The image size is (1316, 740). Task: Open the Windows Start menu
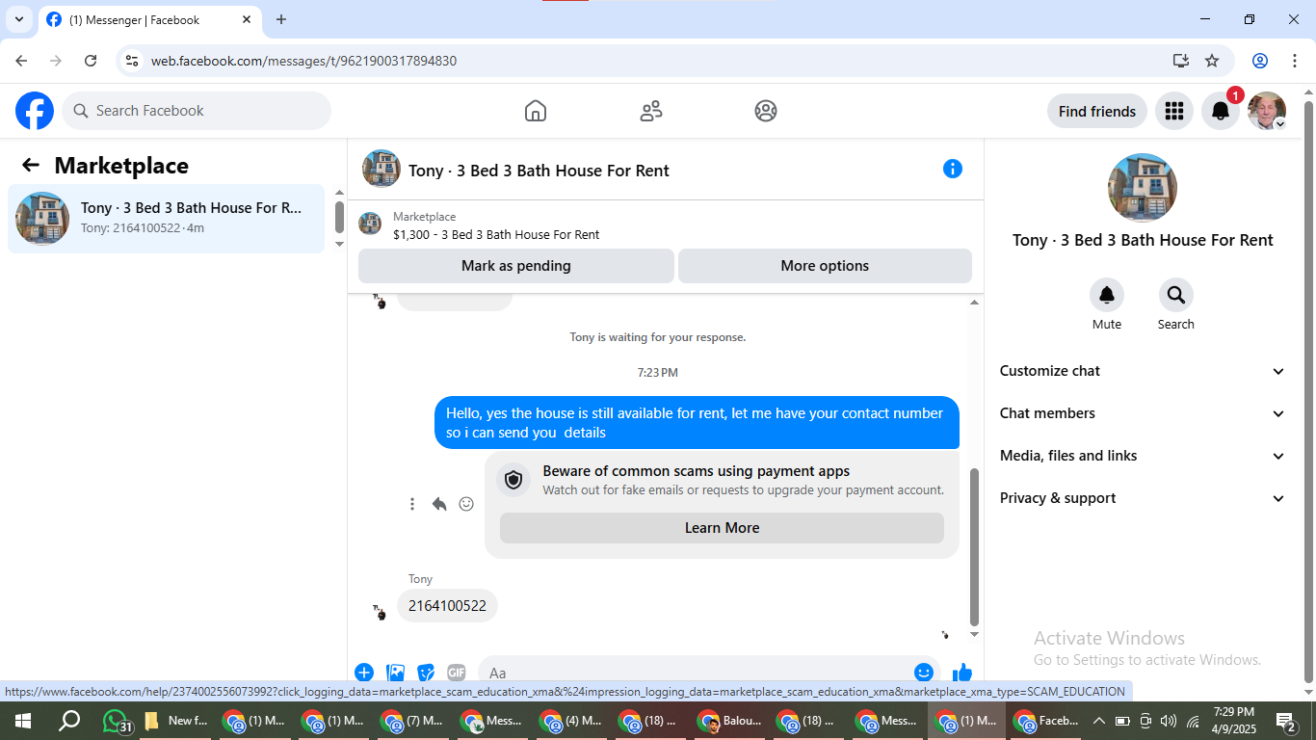(x=23, y=721)
